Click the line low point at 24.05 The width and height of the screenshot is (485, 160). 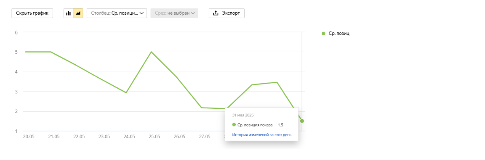(126, 92)
